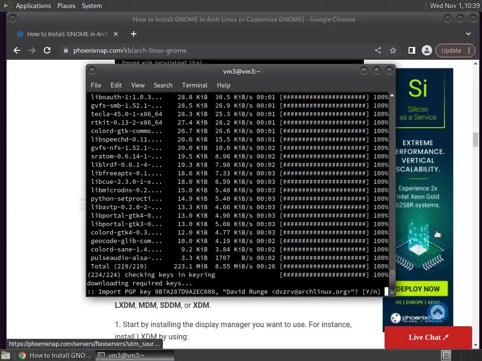Click the 'checking keys in keyring' line
This screenshot has width=482, height=361.
(238, 275)
